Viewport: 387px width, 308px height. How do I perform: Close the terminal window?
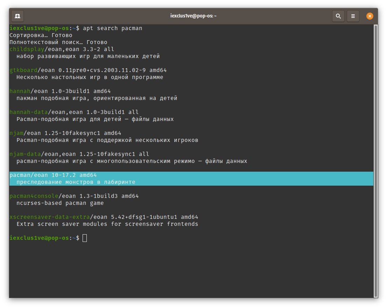tap(370, 16)
